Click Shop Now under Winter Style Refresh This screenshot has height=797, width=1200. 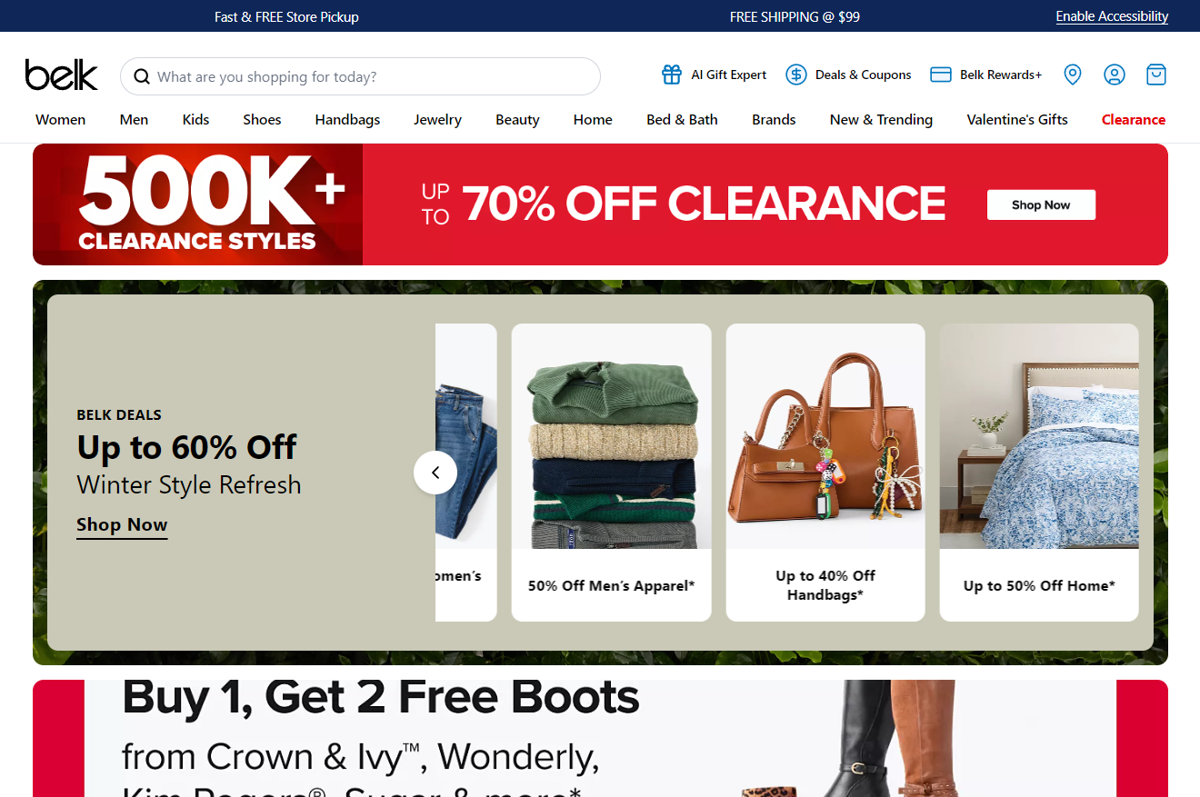[122, 525]
